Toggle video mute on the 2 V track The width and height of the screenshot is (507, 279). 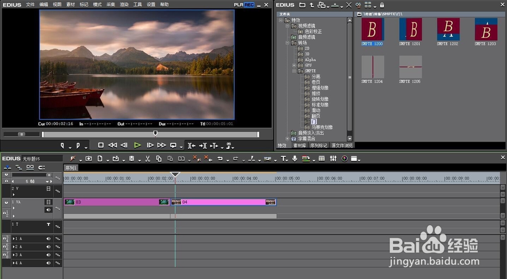[x=48, y=189]
